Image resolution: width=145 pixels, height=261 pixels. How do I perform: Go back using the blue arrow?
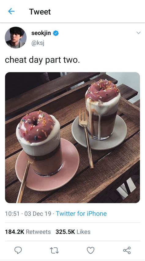point(11,12)
